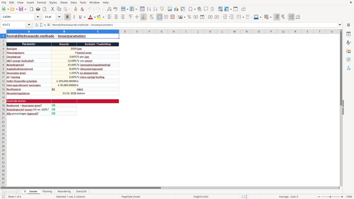Open Find and Replace
Viewport: 354px width, 199px height.
coord(109,9)
